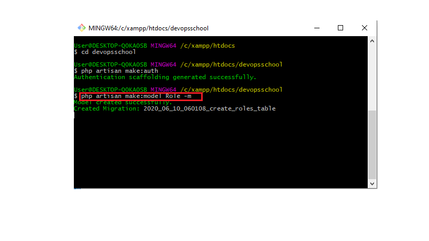Close the MINGW64 terminal window
Image resolution: width=429 pixels, height=241 pixels.
365,28
